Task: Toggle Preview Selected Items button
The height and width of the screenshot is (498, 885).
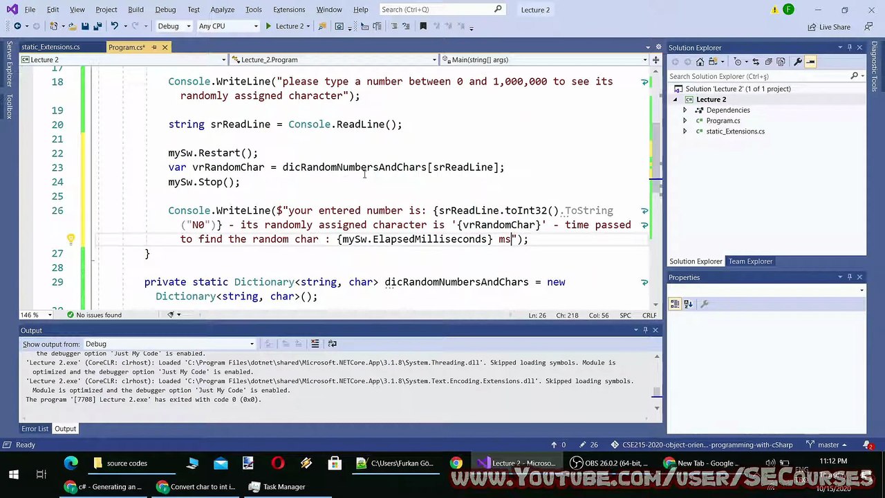Action: 810,62
